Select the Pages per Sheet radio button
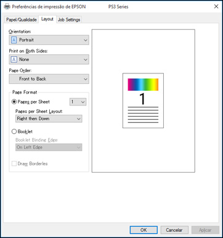The image size is (223, 238). pos(14,102)
